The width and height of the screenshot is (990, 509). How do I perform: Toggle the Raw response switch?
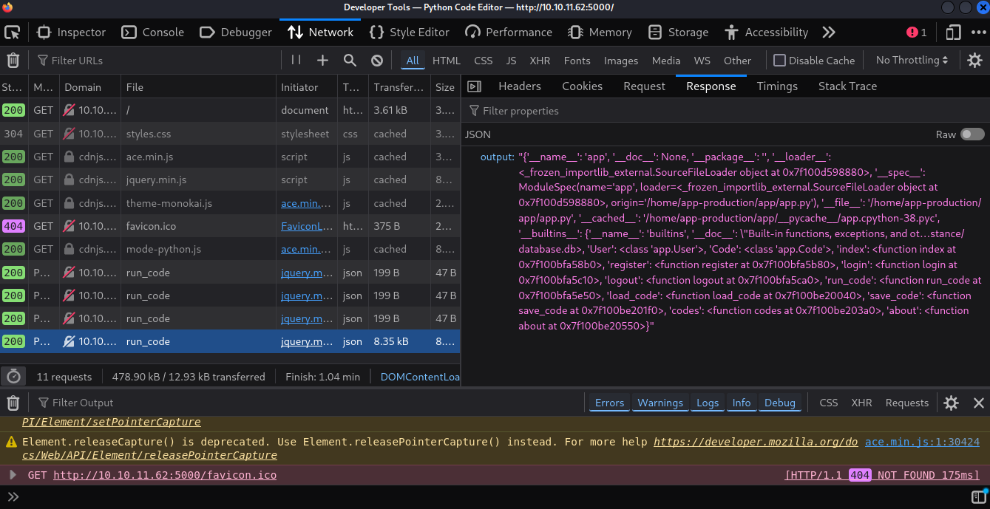[x=972, y=134]
